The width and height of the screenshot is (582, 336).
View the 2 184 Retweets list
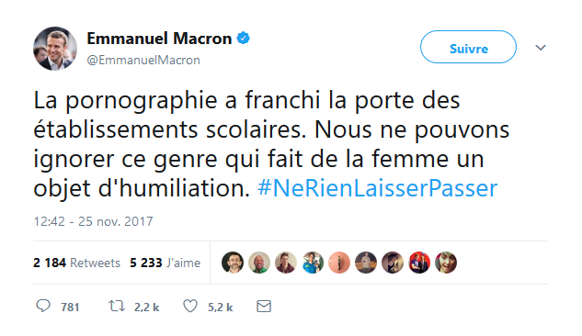(x=77, y=263)
